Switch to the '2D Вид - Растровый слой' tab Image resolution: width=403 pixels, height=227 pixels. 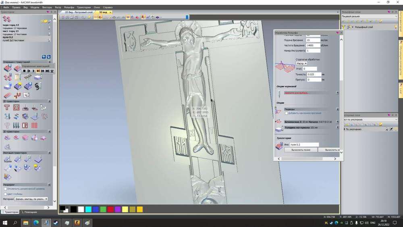[x=78, y=12]
